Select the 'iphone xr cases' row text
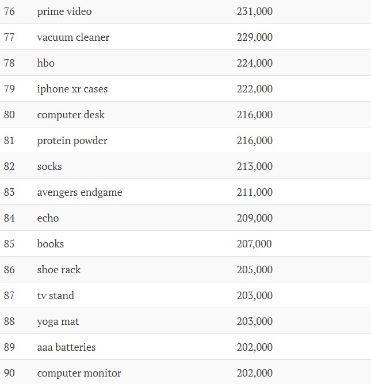The image size is (371, 384). [x=72, y=89]
